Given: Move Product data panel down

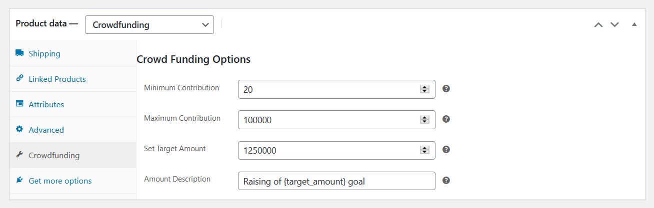Looking at the screenshot, I should 615,24.
